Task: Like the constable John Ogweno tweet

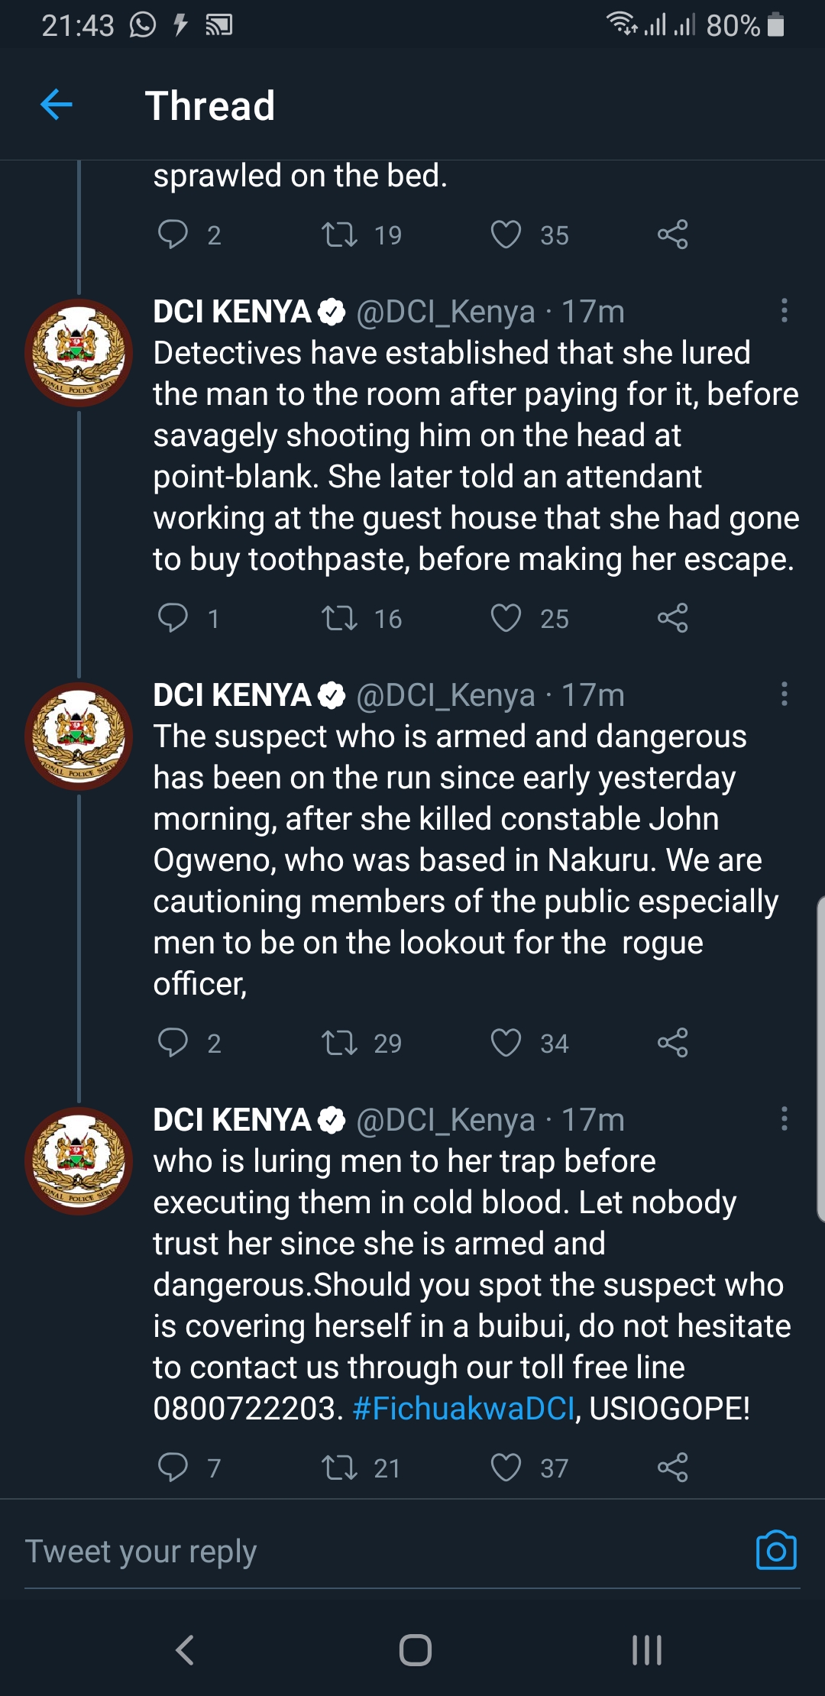Action: (506, 1042)
